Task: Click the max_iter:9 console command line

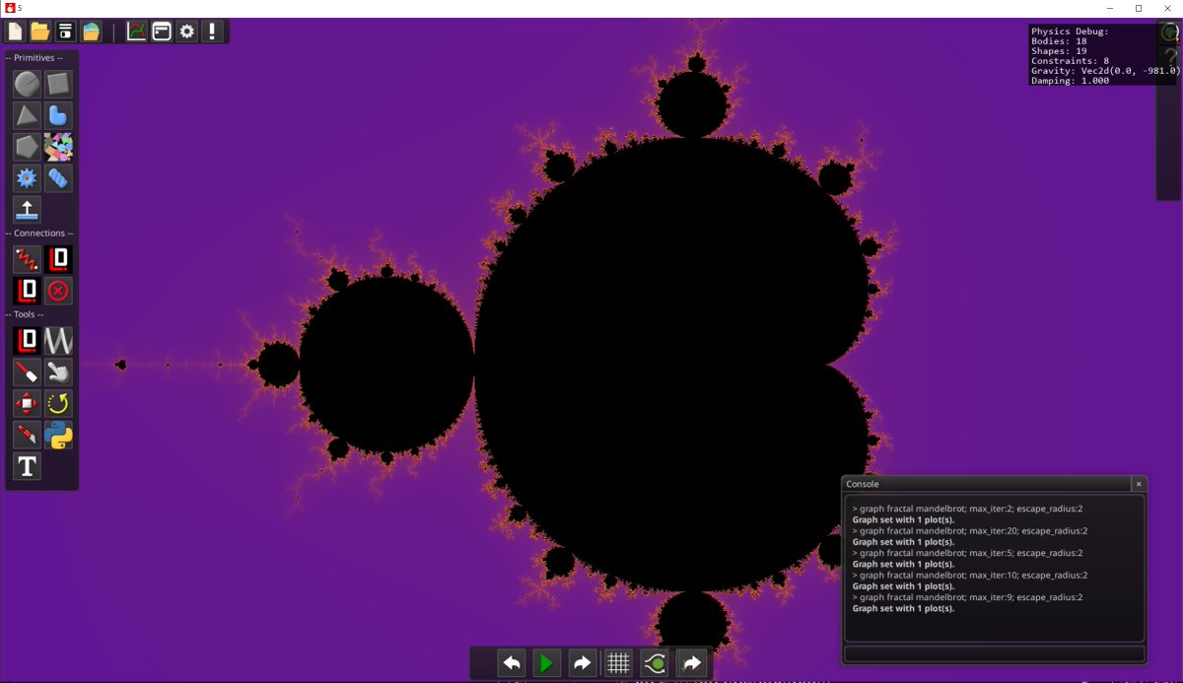Action: coord(967,597)
